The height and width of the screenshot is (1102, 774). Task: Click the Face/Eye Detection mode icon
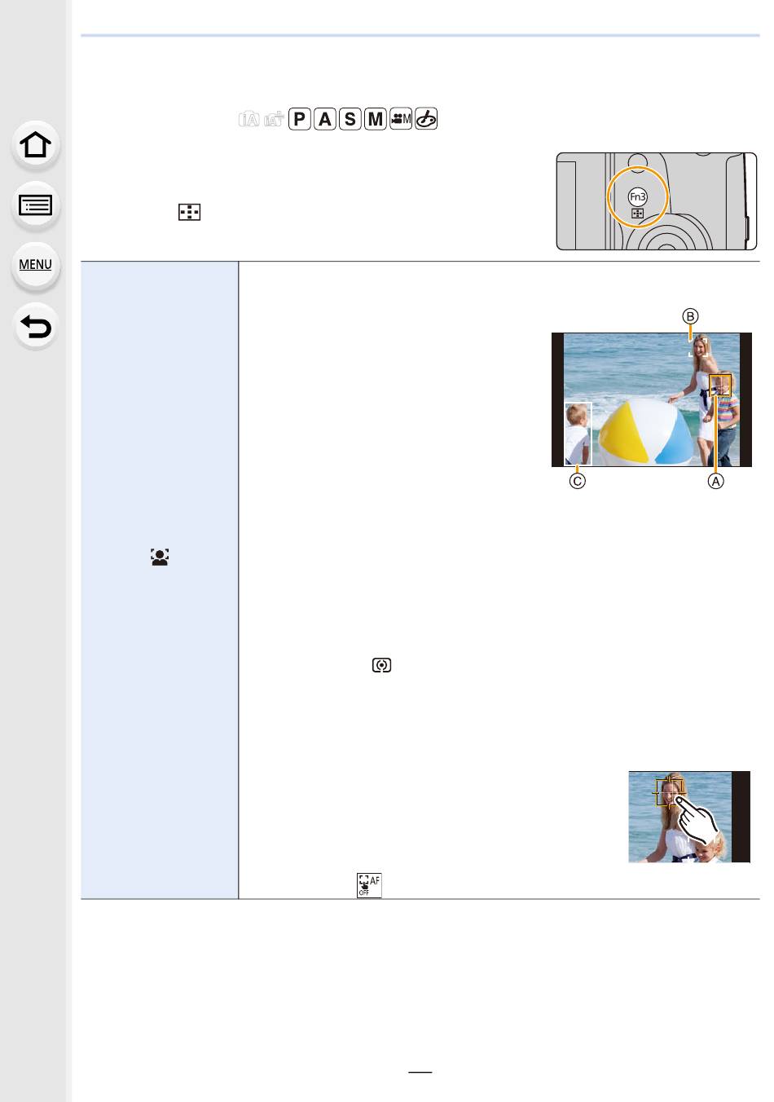point(160,558)
